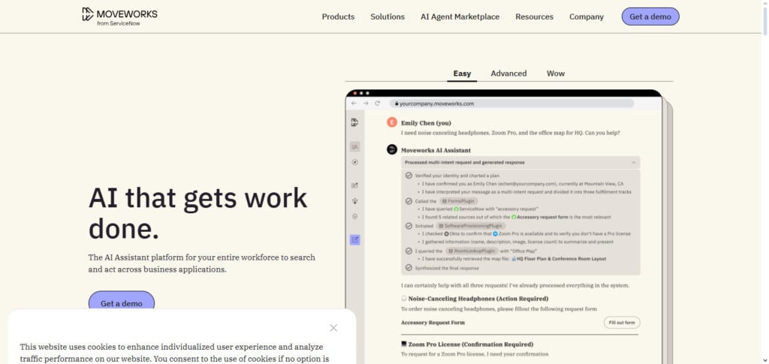Click the forward arrow in mock browser
Viewport: 769px width, 364px height.
point(366,104)
